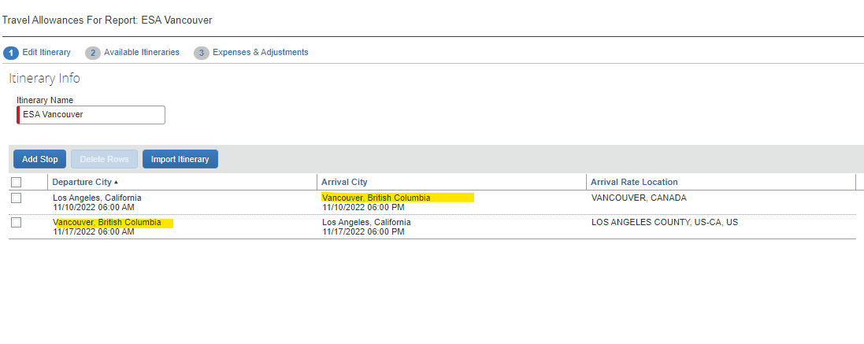The width and height of the screenshot is (864, 344).
Task: Sort by Arrival Rate Location header
Action: click(634, 182)
